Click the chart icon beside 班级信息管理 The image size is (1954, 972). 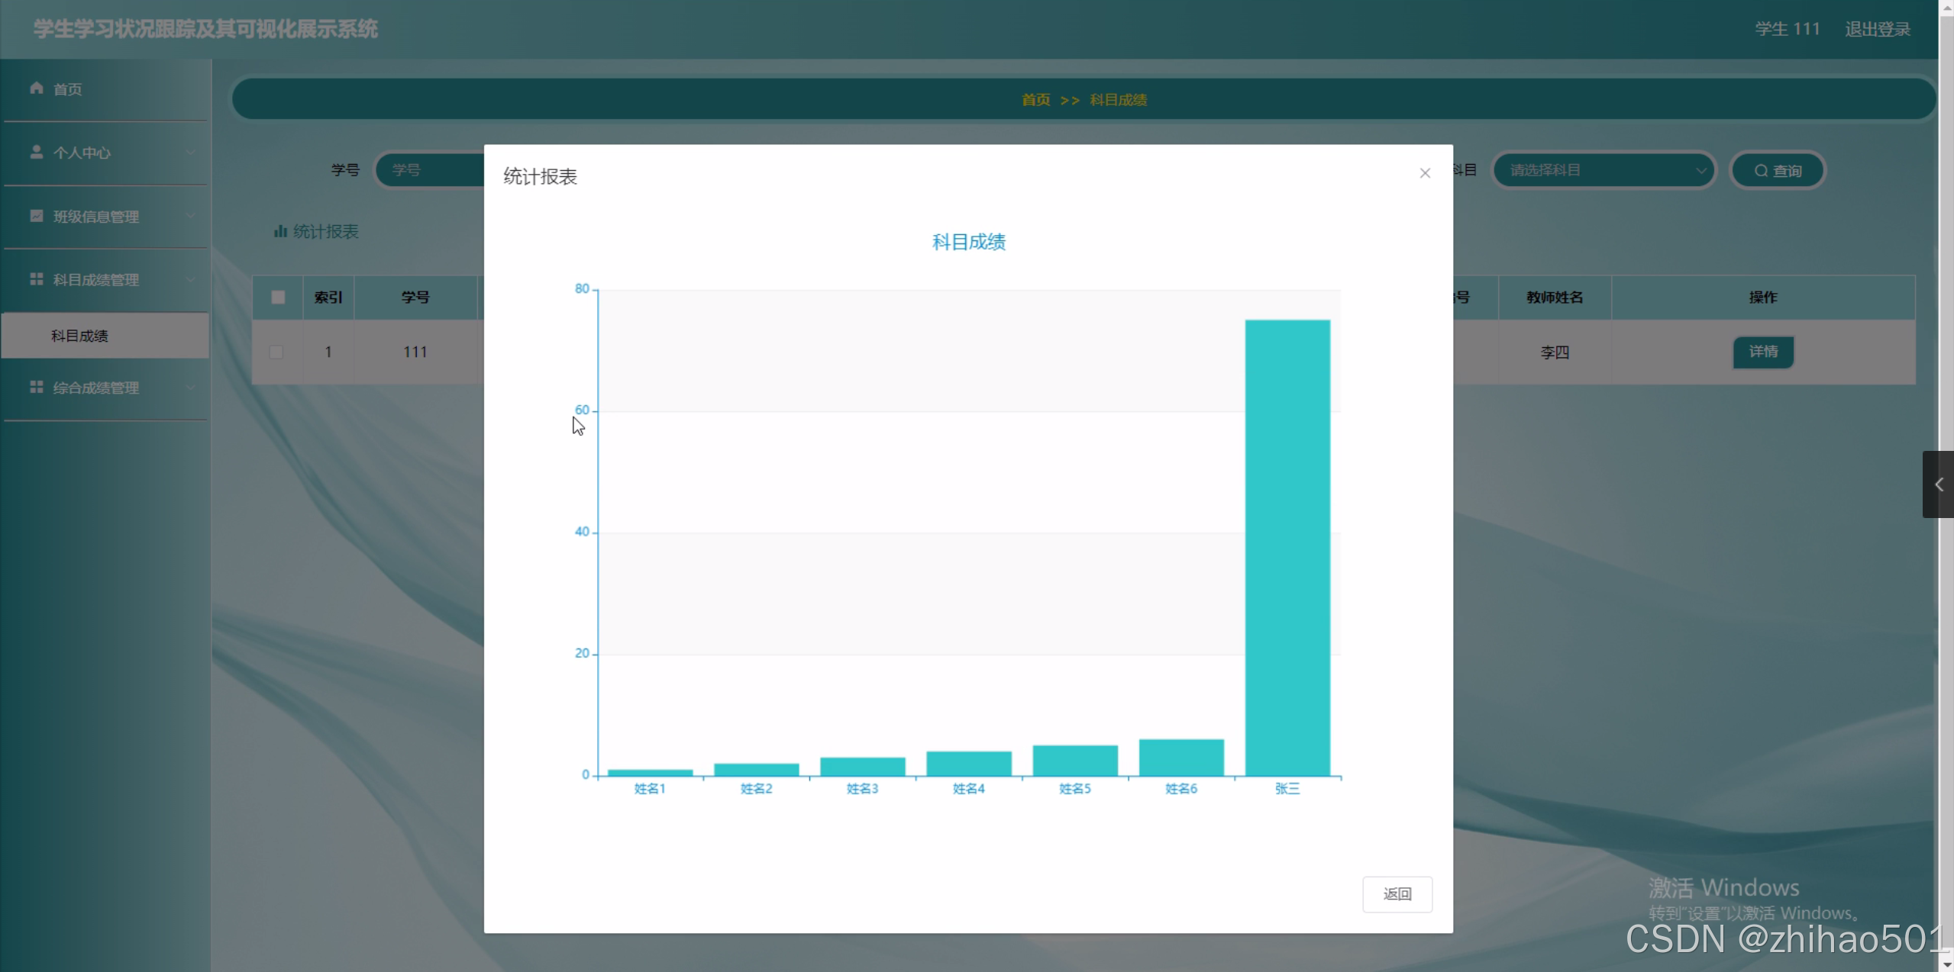(x=36, y=216)
